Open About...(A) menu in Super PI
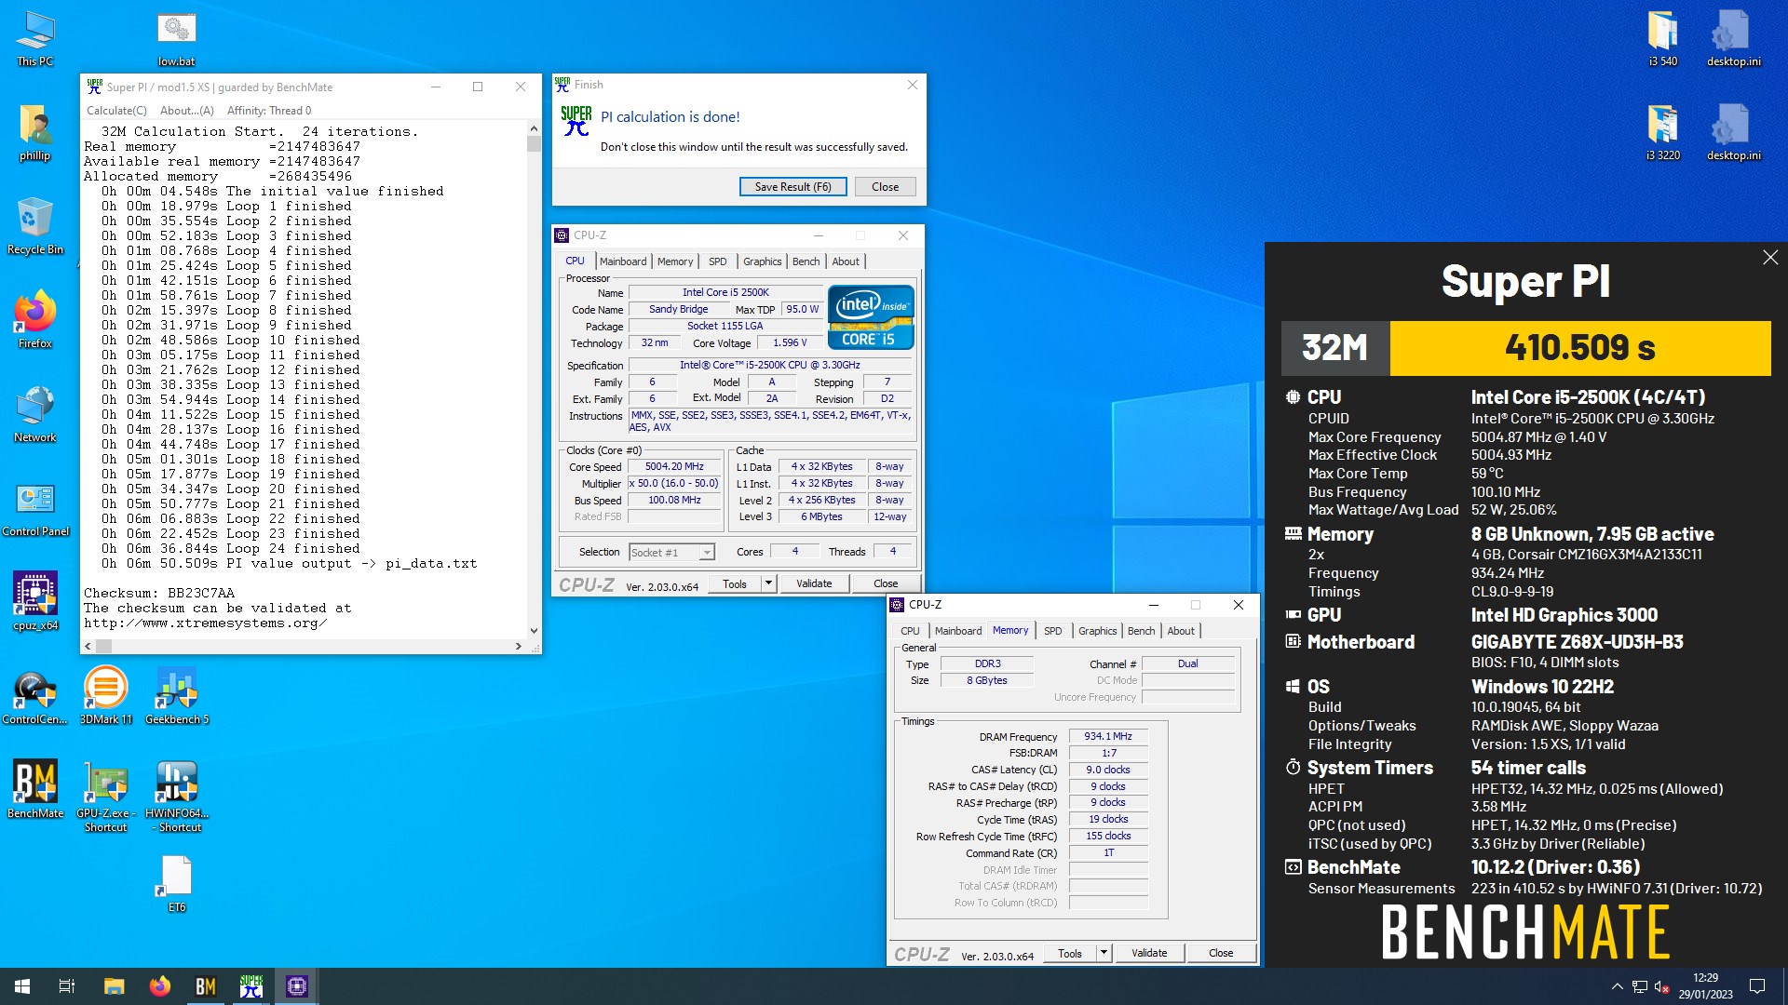1788x1005 pixels. pos(186,111)
